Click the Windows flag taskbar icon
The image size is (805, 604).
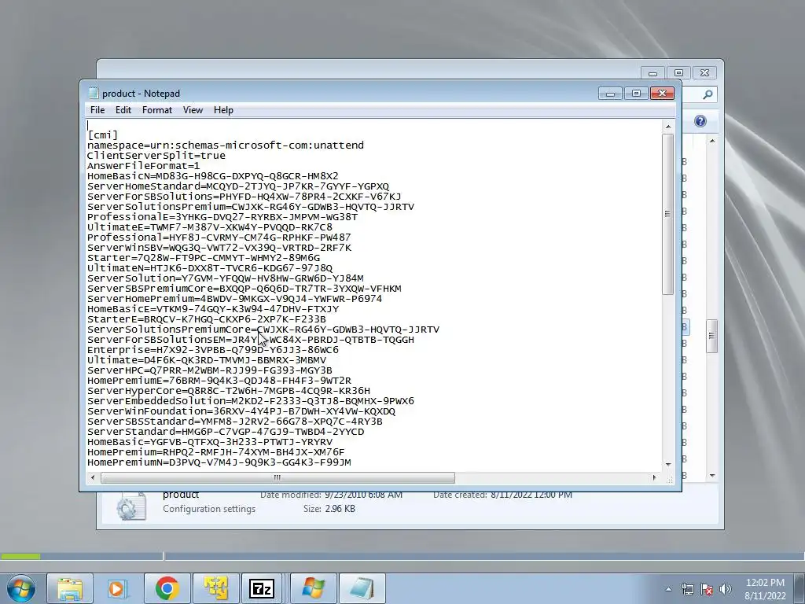[x=314, y=588]
